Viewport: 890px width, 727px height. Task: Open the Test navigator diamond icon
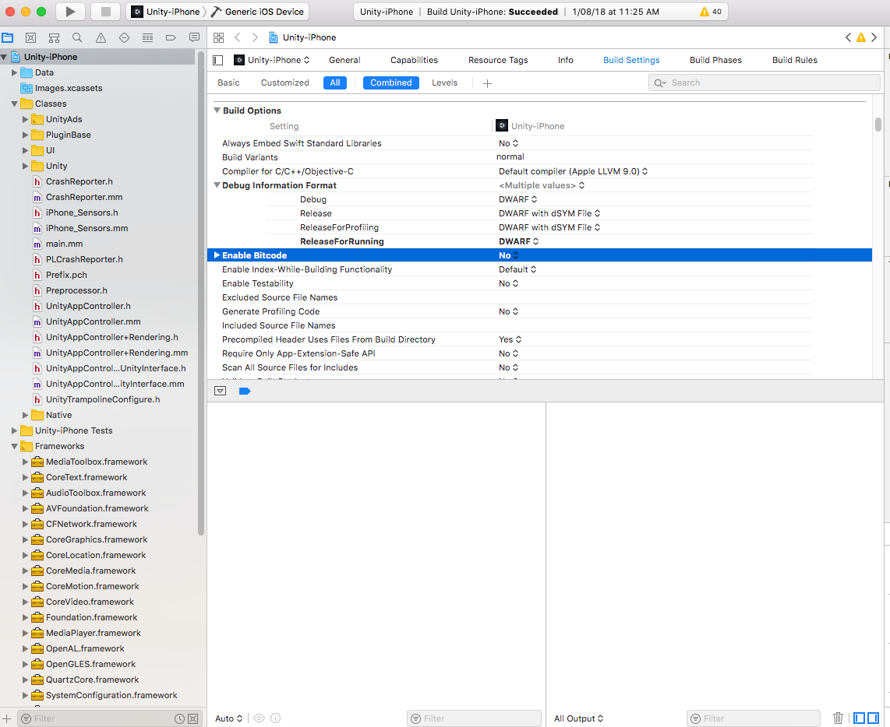point(124,37)
